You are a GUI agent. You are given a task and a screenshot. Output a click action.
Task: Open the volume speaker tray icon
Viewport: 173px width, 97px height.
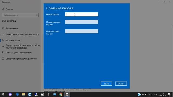click(152, 95)
